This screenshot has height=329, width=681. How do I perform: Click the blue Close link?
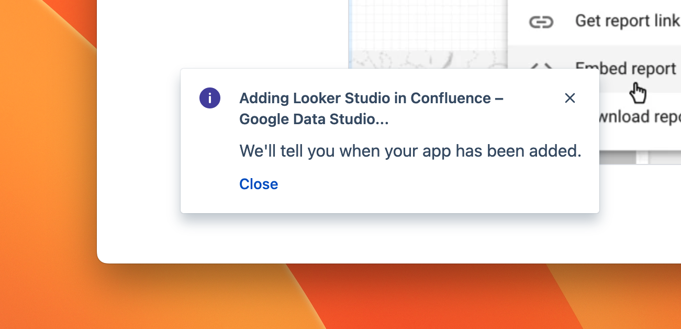click(259, 184)
